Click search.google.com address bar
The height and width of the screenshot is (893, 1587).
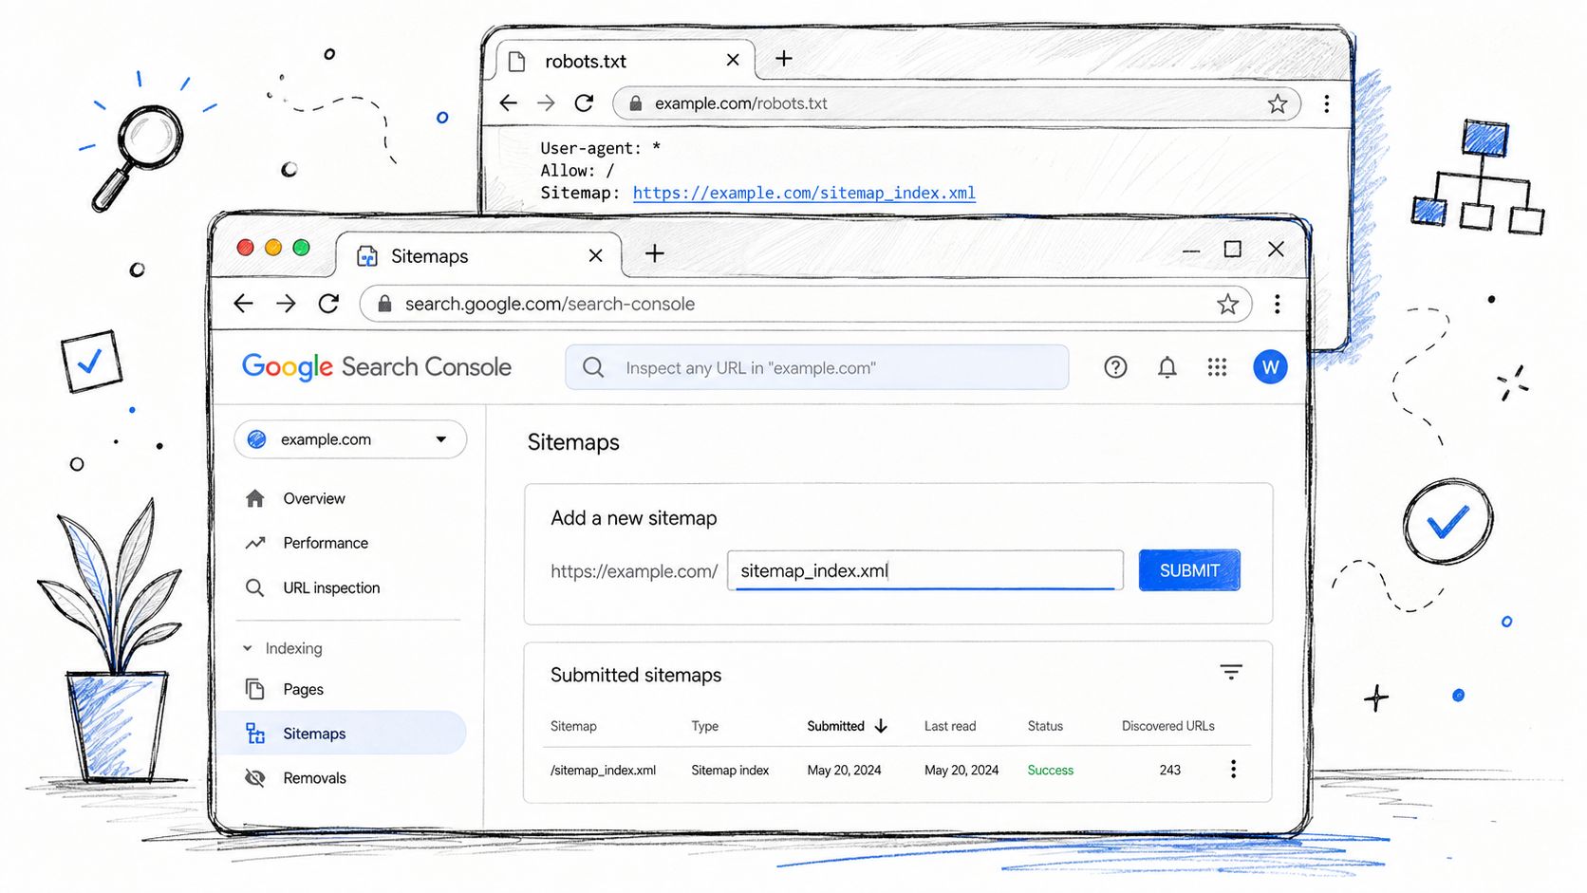click(x=806, y=304)
